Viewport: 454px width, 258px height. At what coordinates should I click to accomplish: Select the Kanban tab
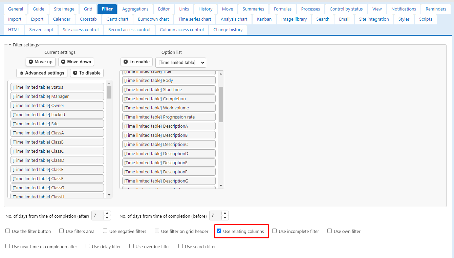pos(264,19)
